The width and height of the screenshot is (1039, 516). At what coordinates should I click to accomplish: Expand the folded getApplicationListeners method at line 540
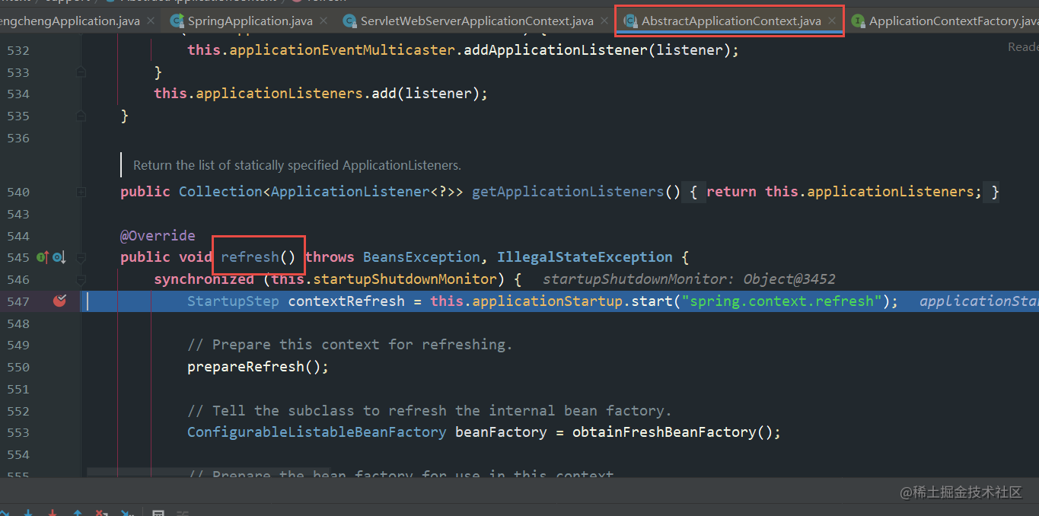point(81,192)
